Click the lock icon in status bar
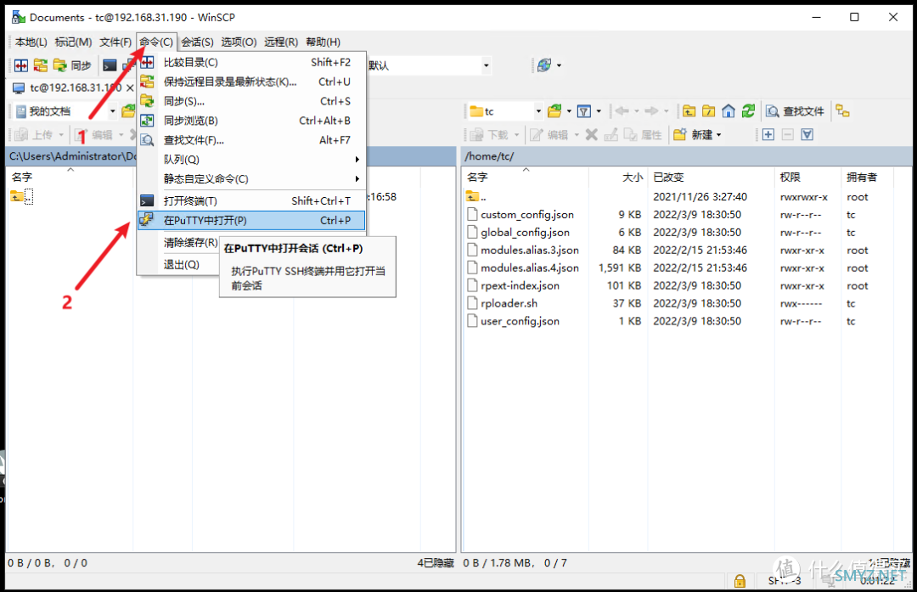Image resolution: width=917 pixels, height=592 pixels. (740, 581)
